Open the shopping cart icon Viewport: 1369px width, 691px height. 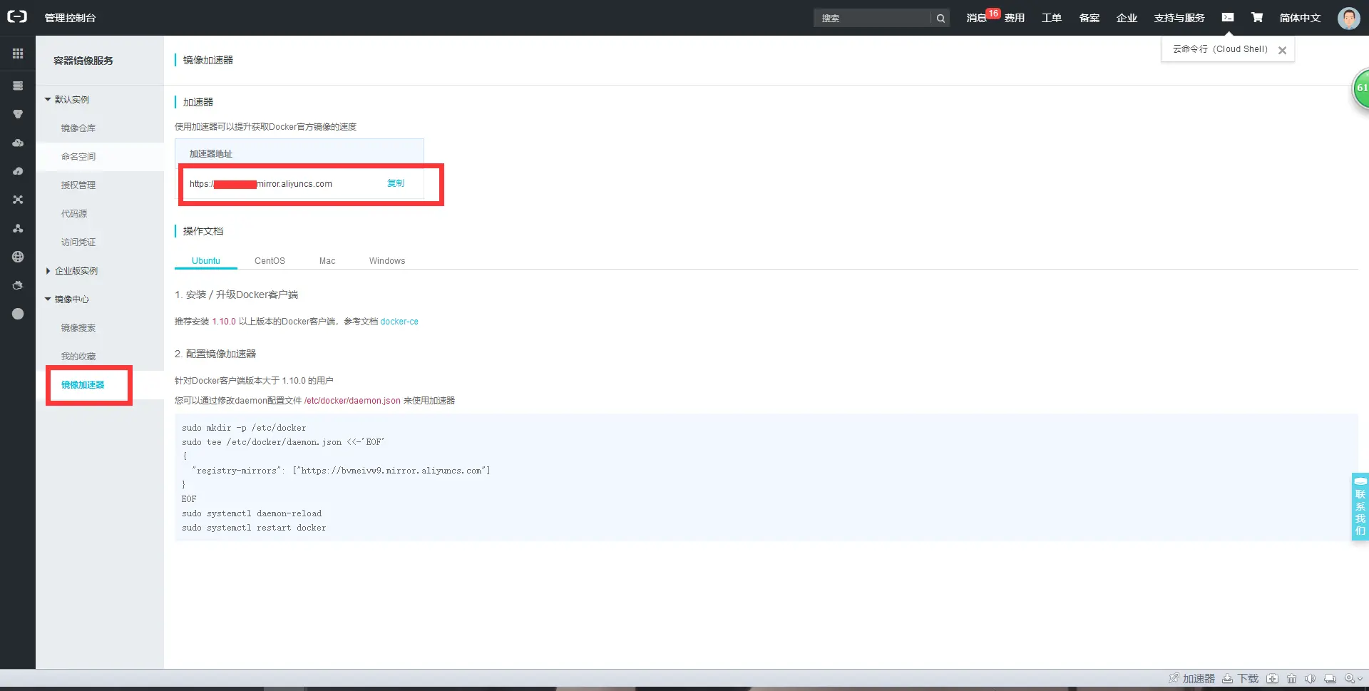1257,17
